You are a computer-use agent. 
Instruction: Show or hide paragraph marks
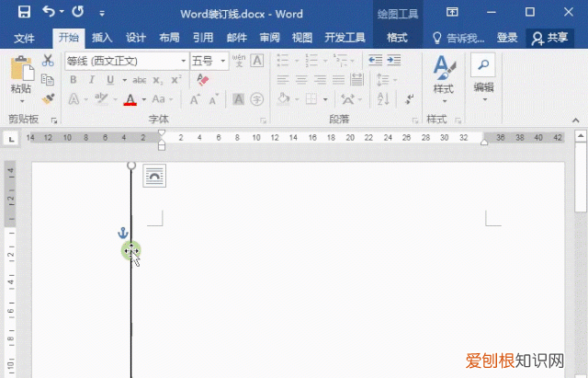pyautogui.click(x=409, y=99)
